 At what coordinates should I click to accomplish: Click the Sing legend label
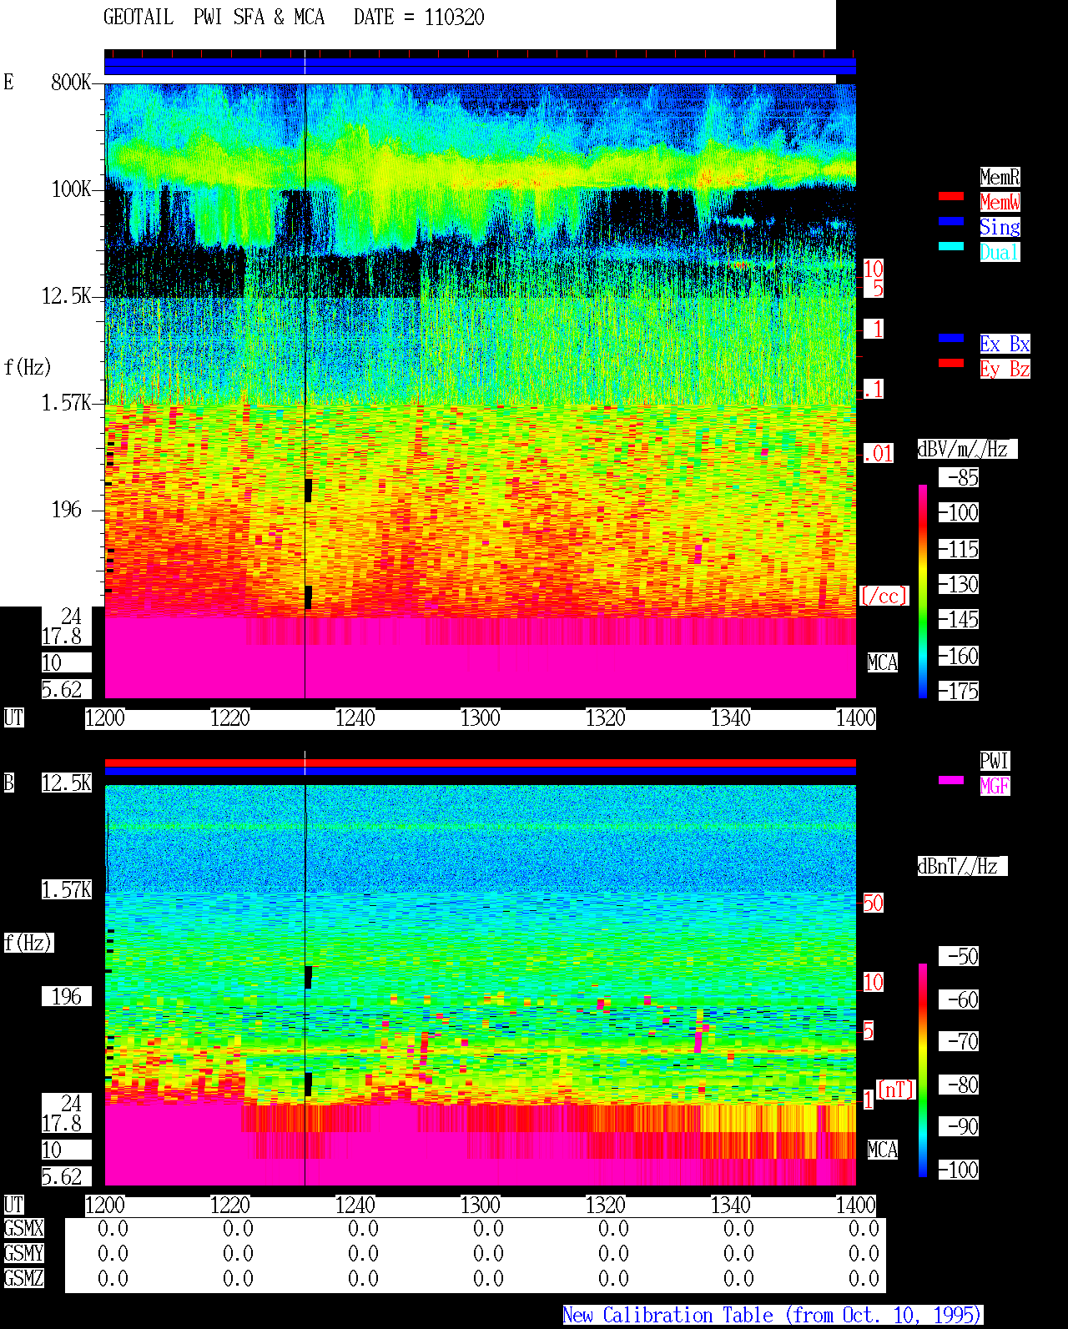[1000, 227]
